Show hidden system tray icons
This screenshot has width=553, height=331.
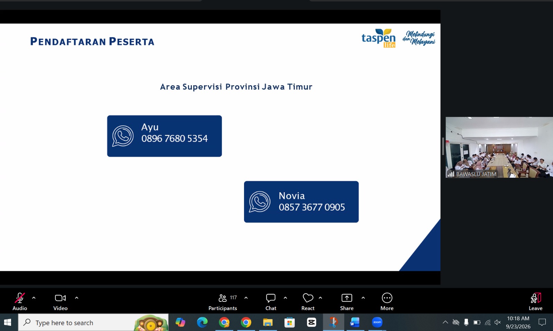tap(445, 322)
